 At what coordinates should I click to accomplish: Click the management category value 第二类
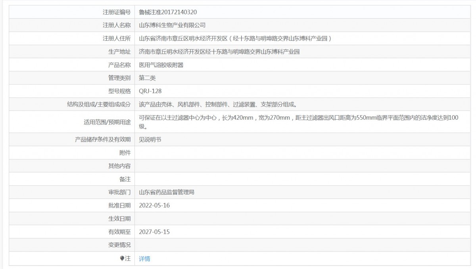(147, 78)
